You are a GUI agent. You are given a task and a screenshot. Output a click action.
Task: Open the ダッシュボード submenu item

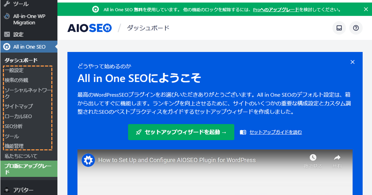point(21,60)
